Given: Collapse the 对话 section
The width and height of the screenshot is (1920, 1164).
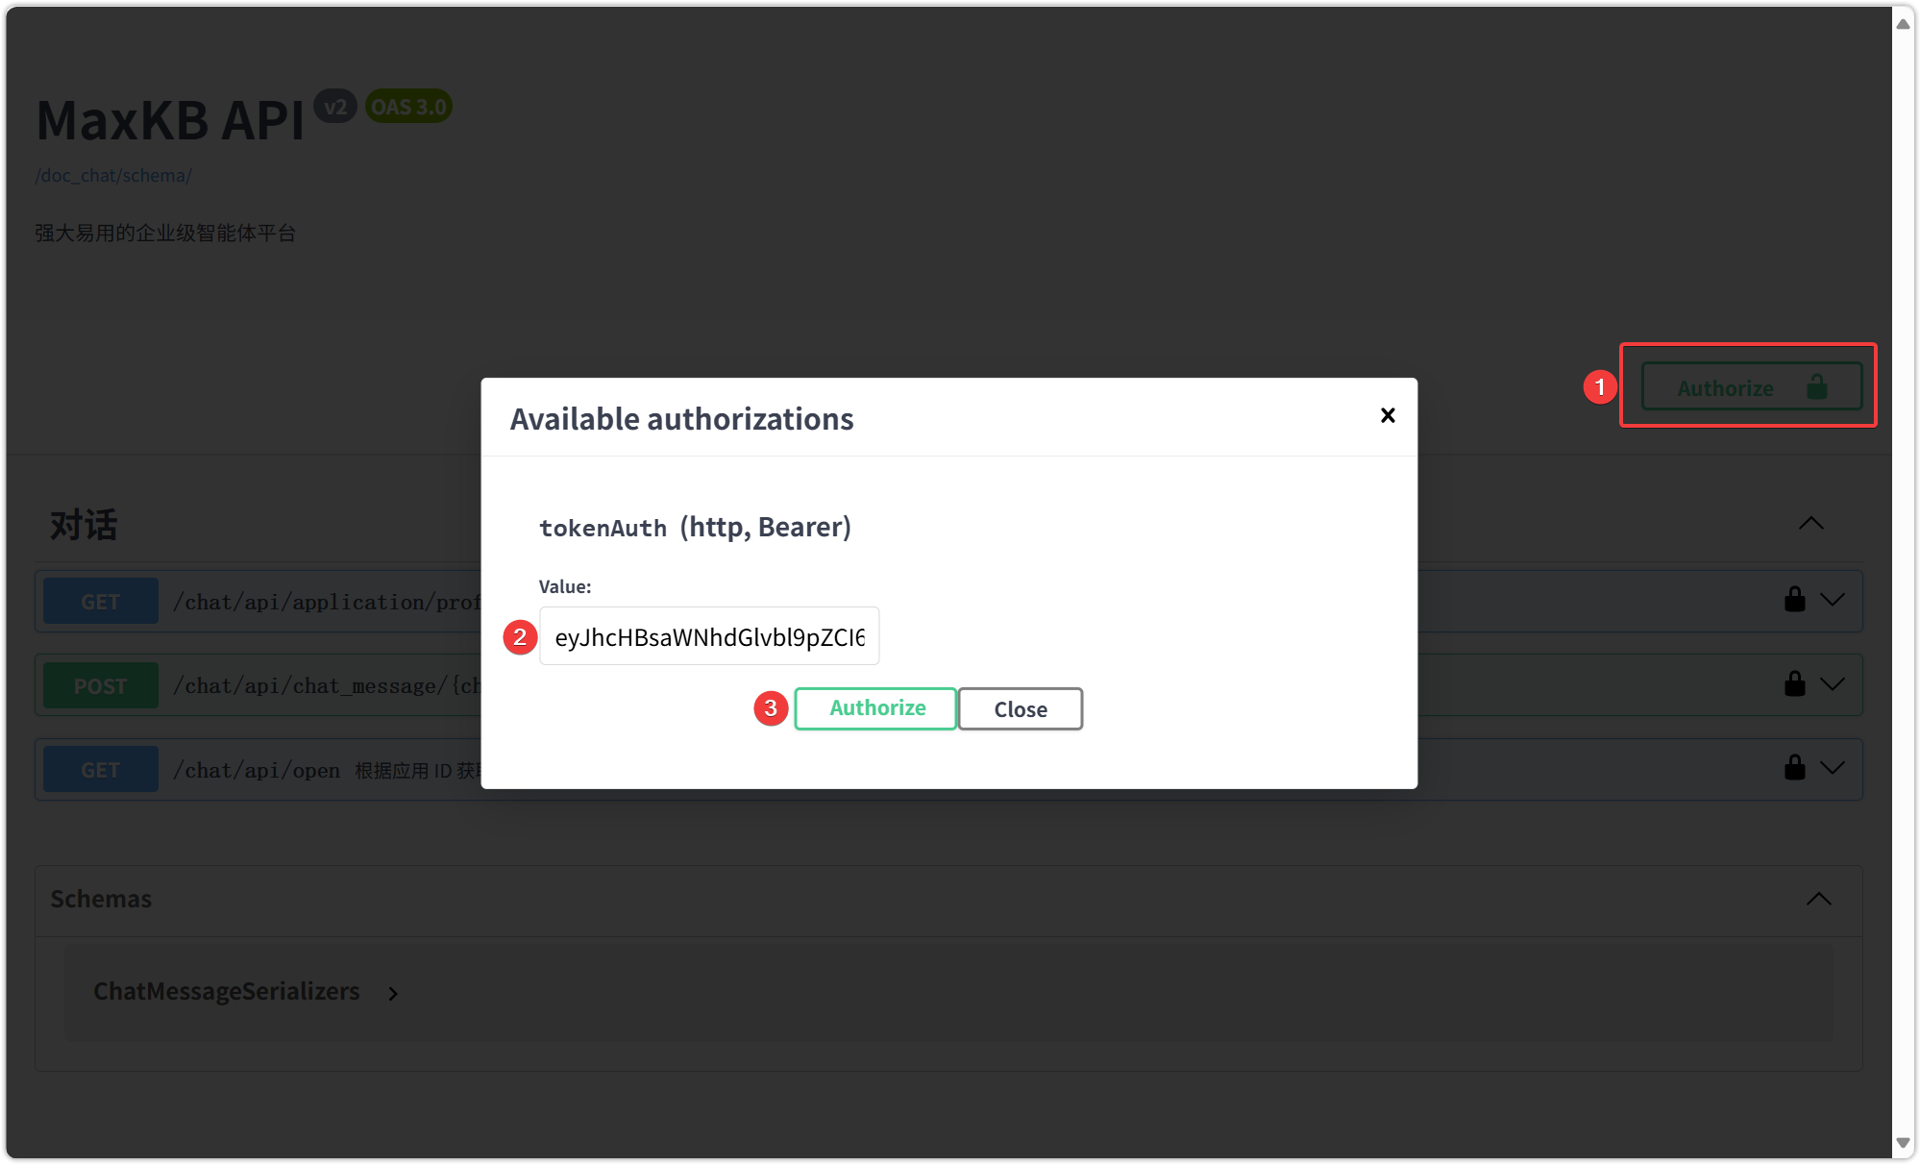Looking at the screenshot, I should coord(1810,524).
